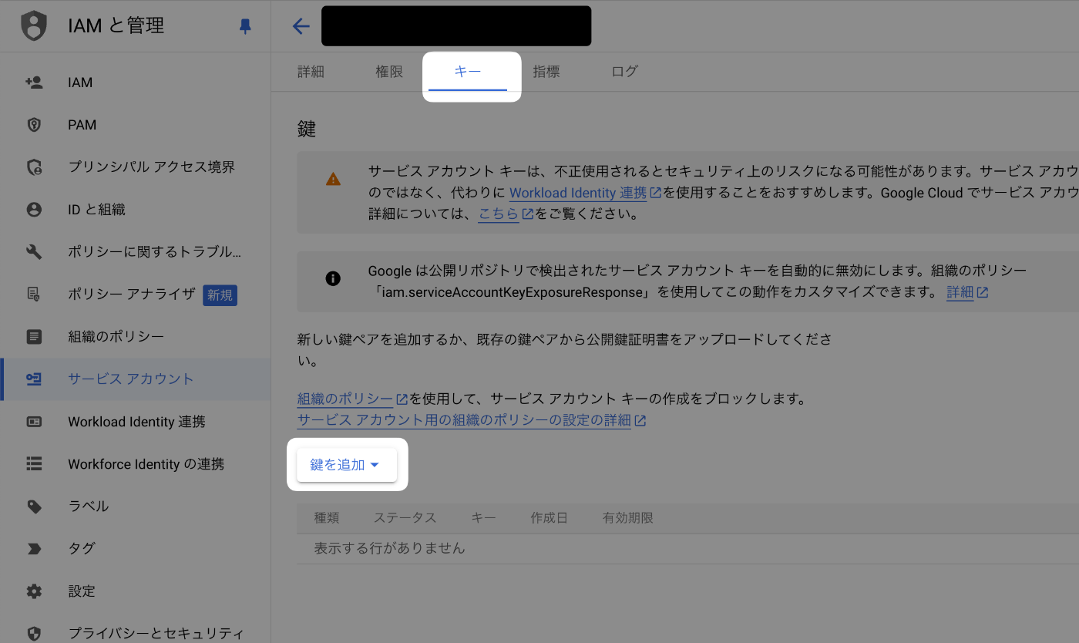Click external-link icon next to こちら
1079x643 pixels.
(x=528, y=214)
